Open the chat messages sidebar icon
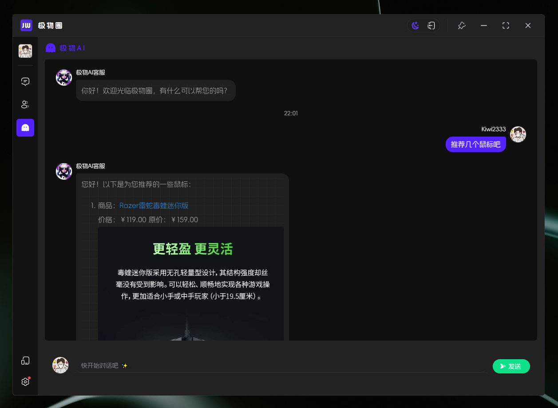The width and height of the screenshot is (558, 408). click(x=25, y=82)
